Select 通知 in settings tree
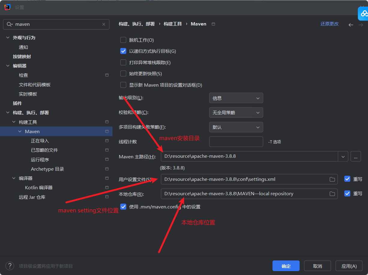The width and height of the screenshot is (368, 275). click(x=23, y=47)
